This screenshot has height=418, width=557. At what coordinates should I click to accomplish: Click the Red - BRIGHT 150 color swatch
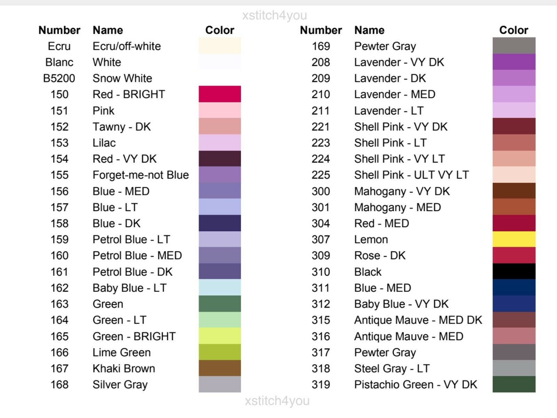220,94
